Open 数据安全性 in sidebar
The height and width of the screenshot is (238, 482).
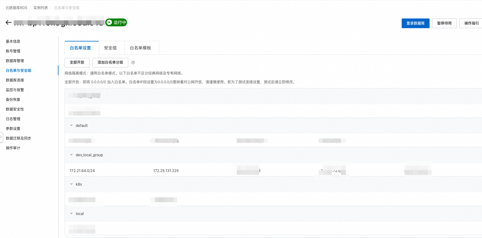click(x=15, y=109)
